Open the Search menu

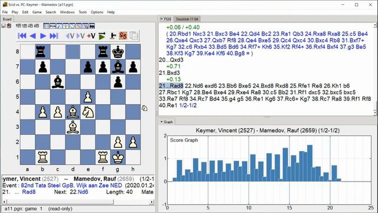(x=51, y=12)
